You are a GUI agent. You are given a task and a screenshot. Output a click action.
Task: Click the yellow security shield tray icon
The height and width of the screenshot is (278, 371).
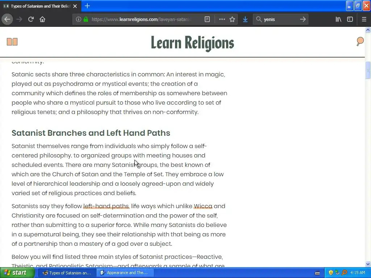(x=331, y=273)
